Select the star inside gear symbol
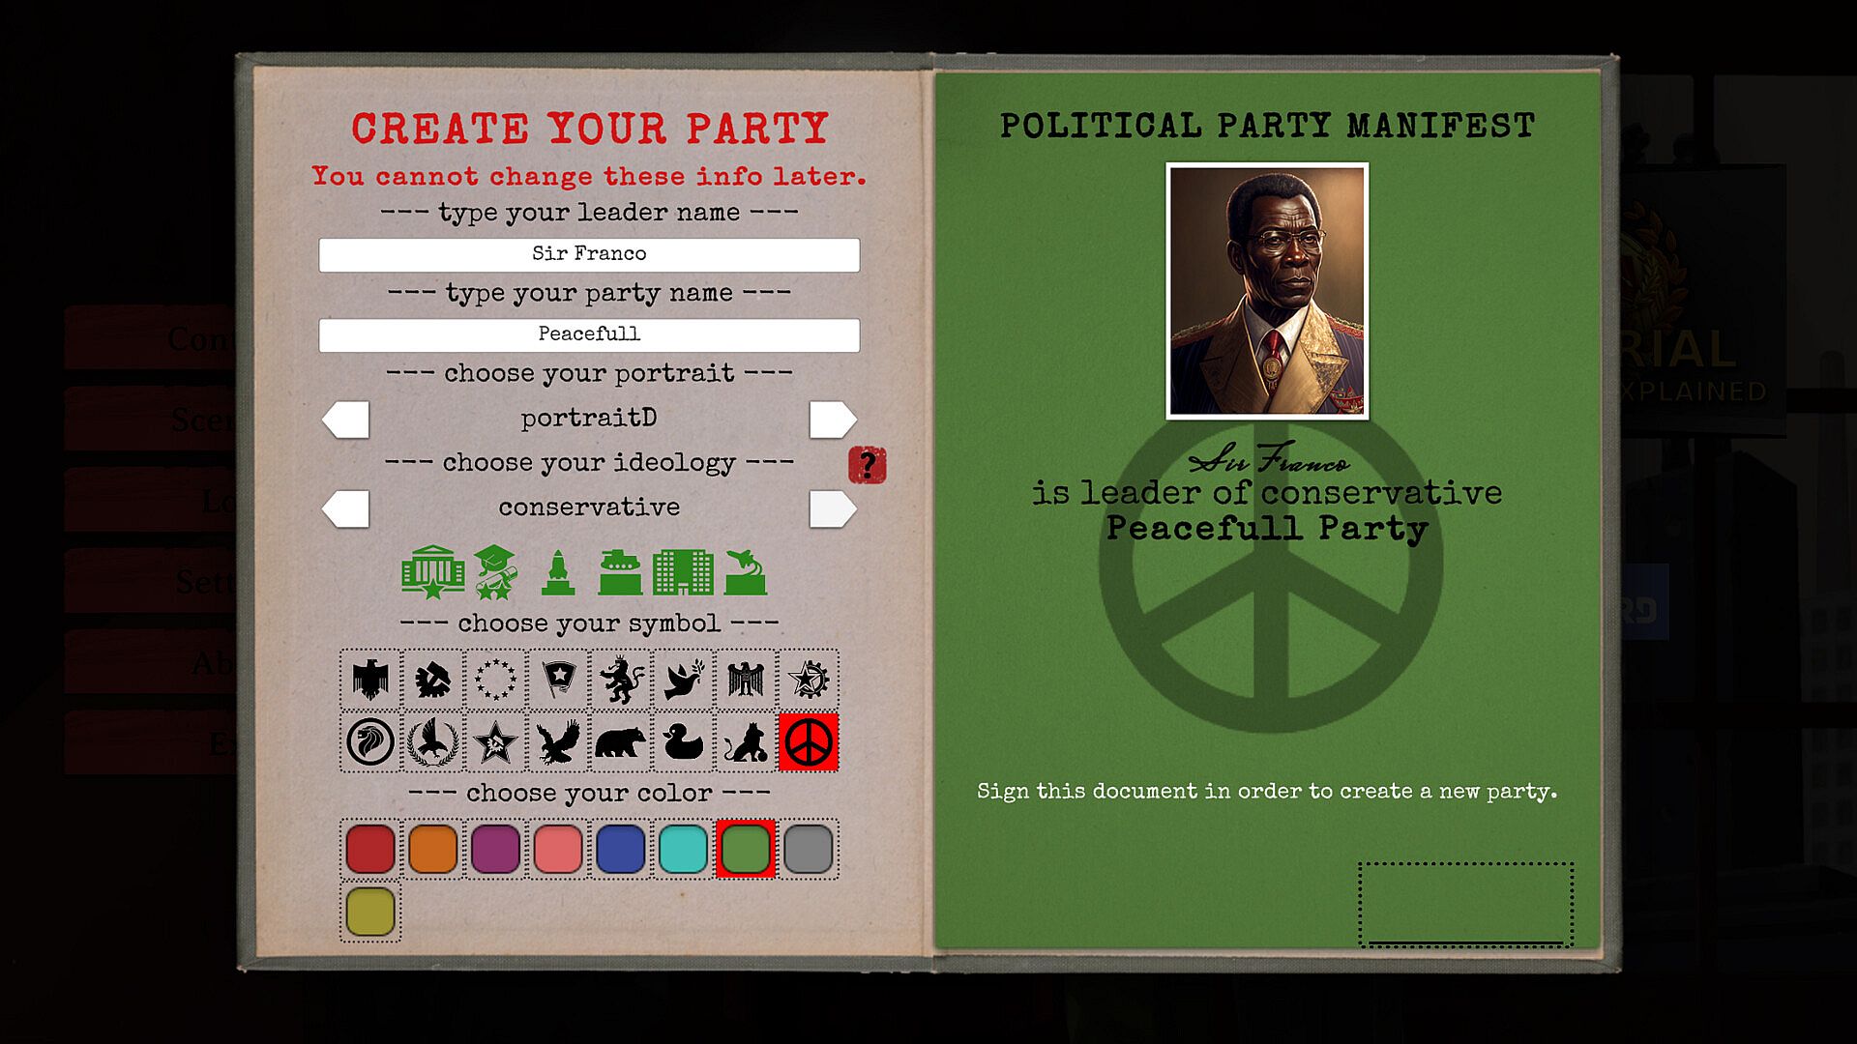 (809, 680)
